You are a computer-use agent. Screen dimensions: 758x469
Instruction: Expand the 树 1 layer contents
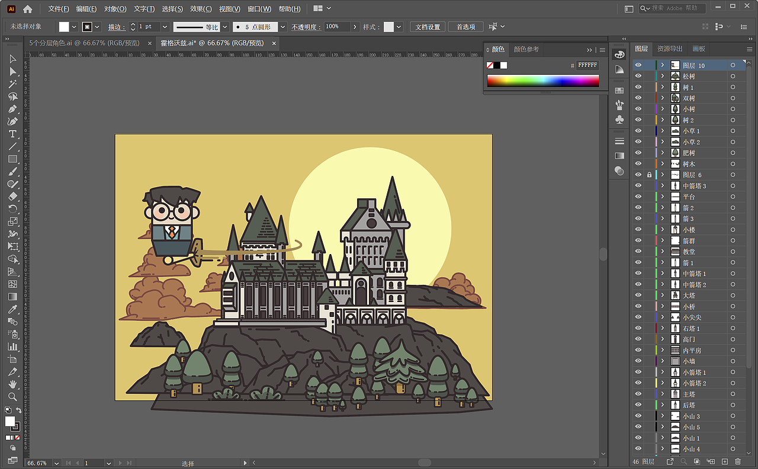tap(663, 88)
